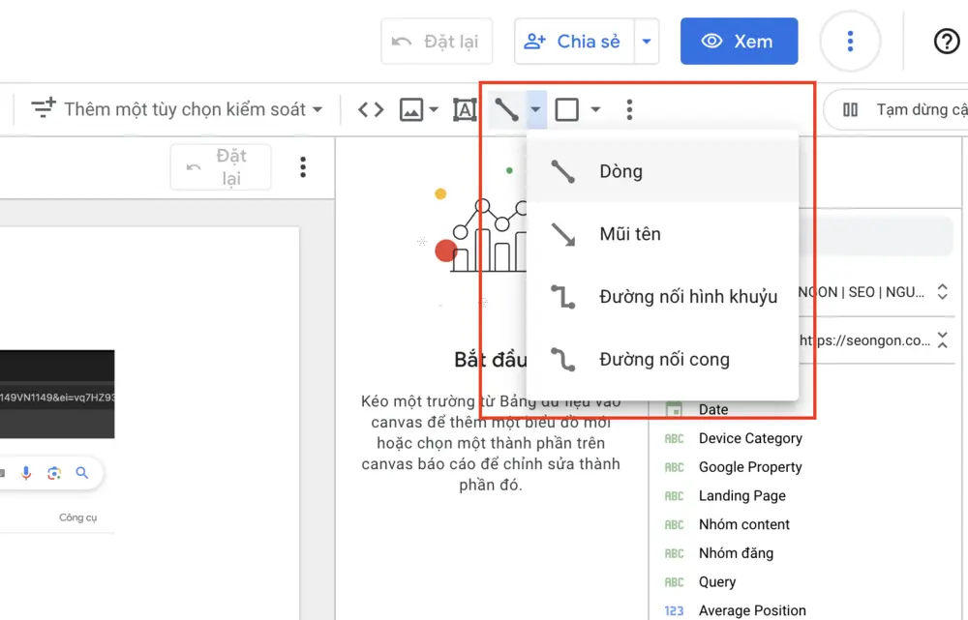Click the canvas Đặt lại button
The image size is (968, 620).
(221, 167)
